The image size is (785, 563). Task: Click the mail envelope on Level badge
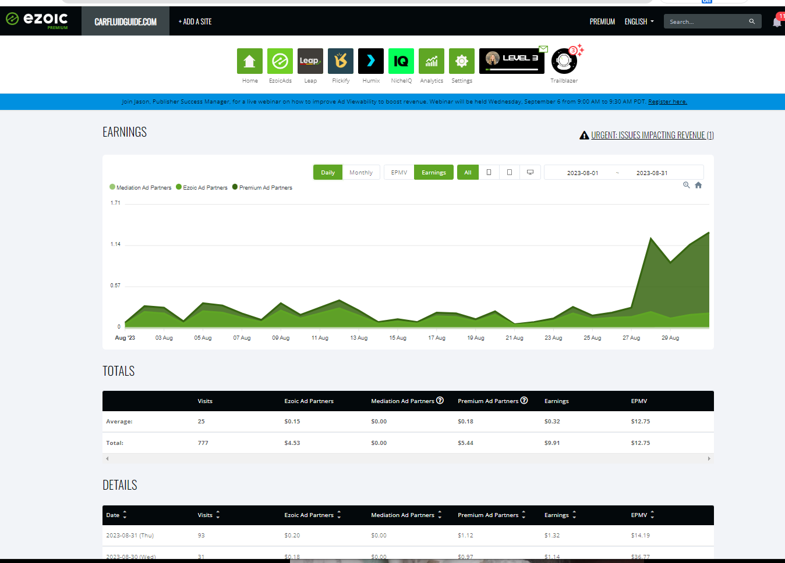point(543,49)
